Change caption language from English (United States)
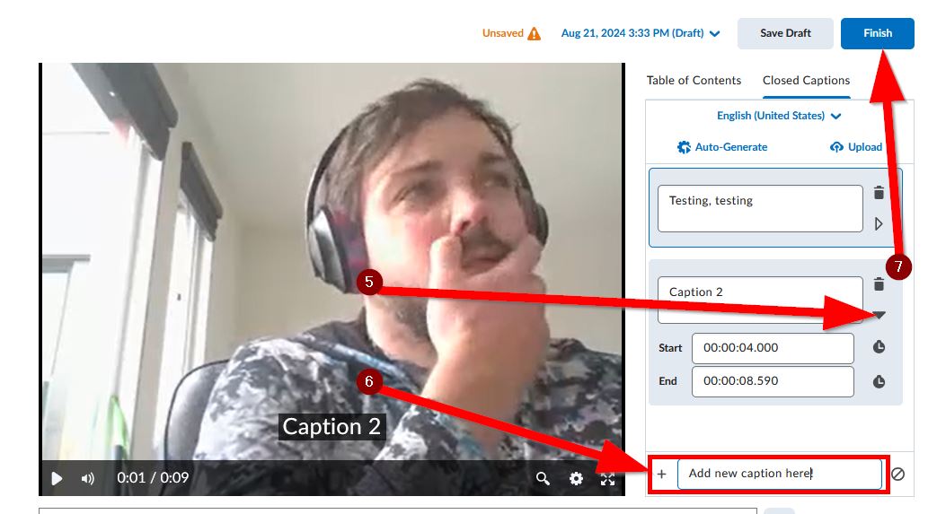 pyautogui.click(x=779, y=116)
